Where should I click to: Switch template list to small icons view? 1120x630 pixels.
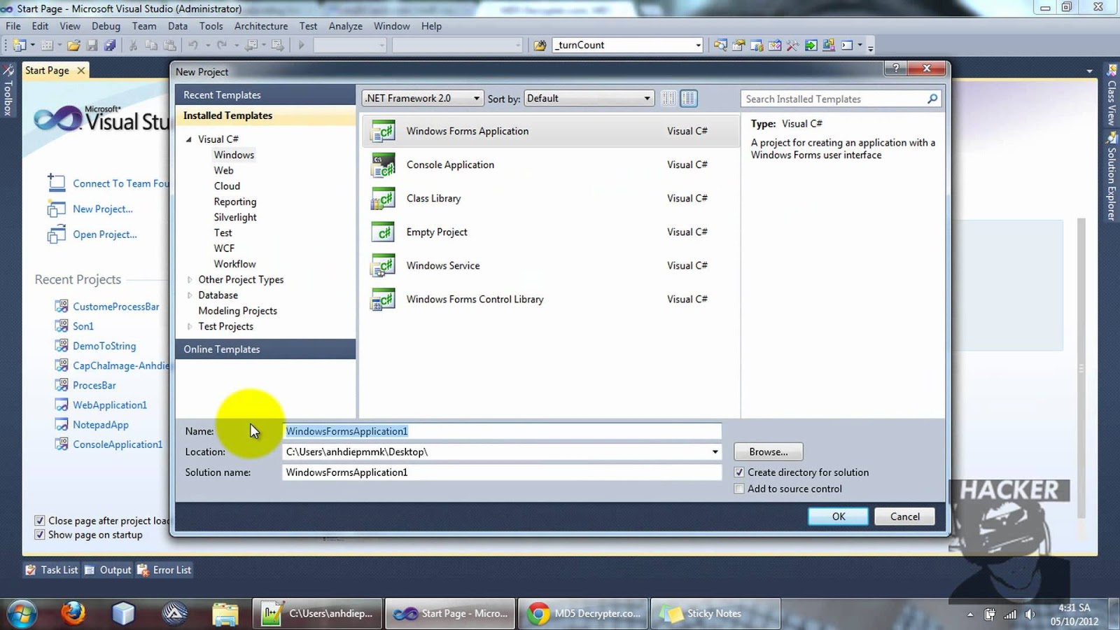click(x=668, y=99)
